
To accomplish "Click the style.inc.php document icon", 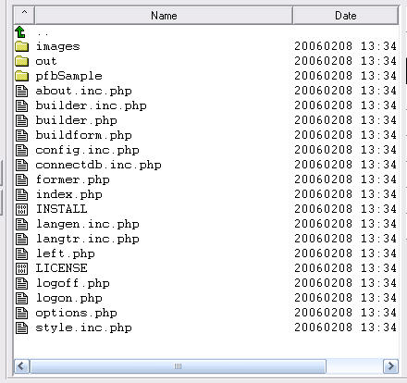I will [x=21, y=327].
